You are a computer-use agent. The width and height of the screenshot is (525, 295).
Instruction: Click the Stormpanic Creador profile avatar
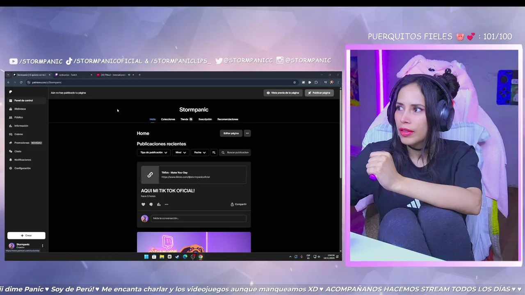pos(11,246)
